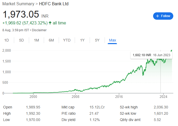Click the 2008 label on chart axis
The image size is (178, 126).
click(75, 97)
